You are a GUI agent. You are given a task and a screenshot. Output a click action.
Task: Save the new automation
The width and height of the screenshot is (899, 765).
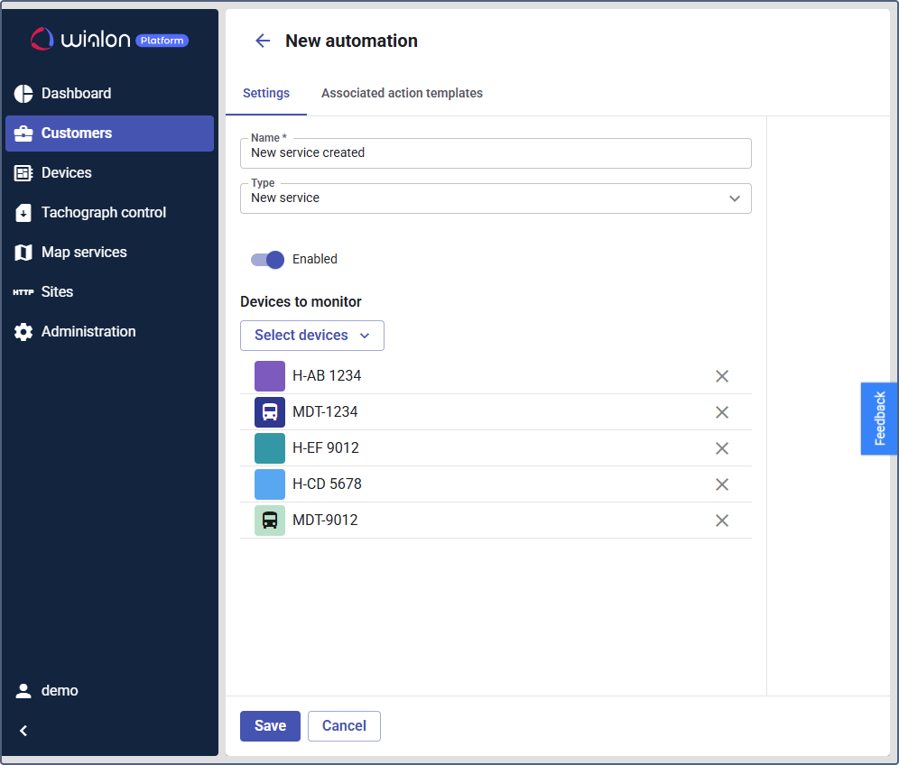[270, 726]
